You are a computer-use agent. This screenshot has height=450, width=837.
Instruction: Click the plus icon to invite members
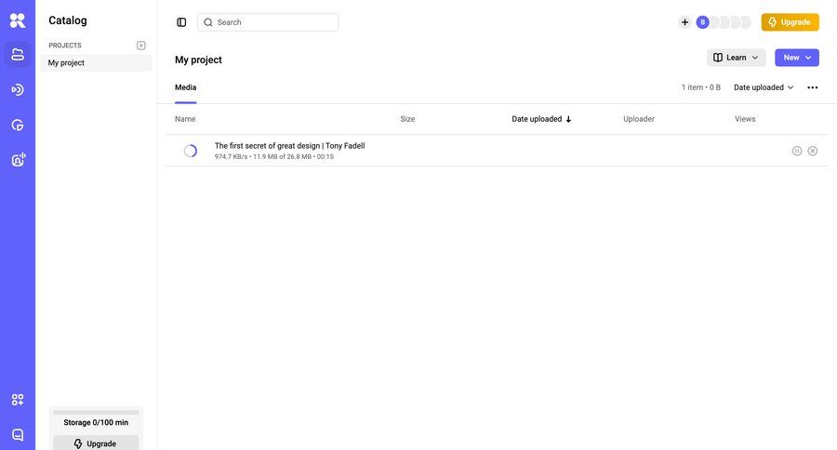point(684,22)
